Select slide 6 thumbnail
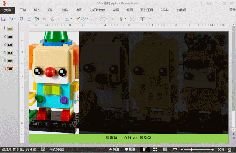 click(10, 69)
